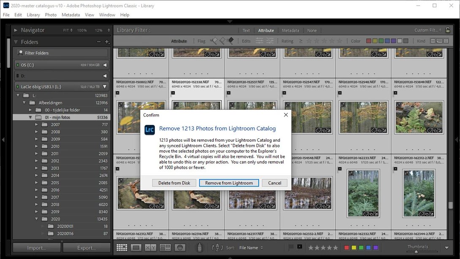Collapse the Folders panel triangle

click(16, 42)
